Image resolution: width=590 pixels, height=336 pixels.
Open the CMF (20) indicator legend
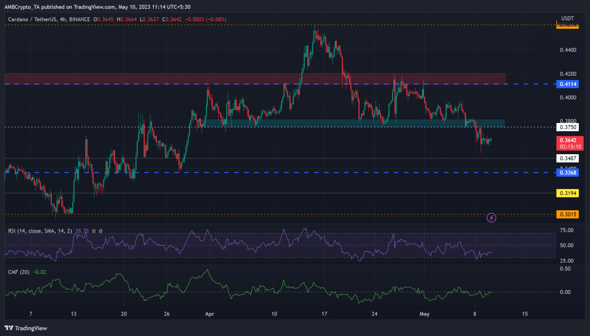click(x=19, y=272)
